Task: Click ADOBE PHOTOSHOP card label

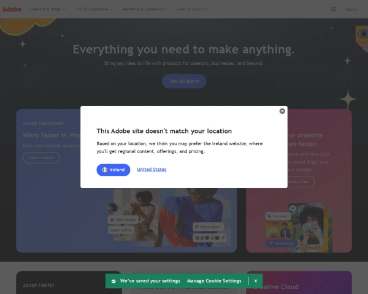Action: (43, 124)
